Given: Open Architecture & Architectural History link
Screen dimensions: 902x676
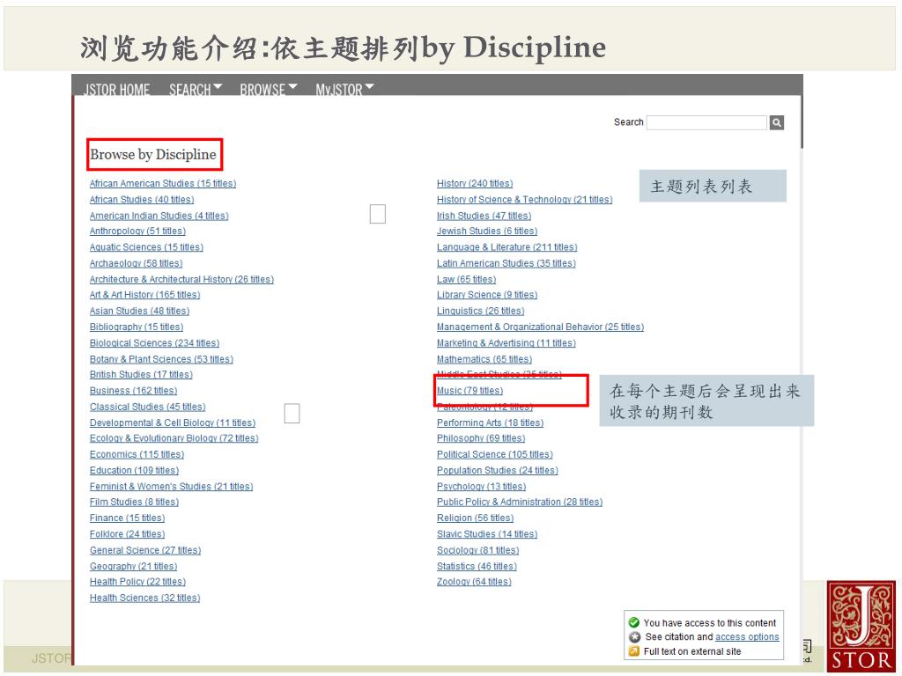Looking at the screenshot, I should (181, 279).
